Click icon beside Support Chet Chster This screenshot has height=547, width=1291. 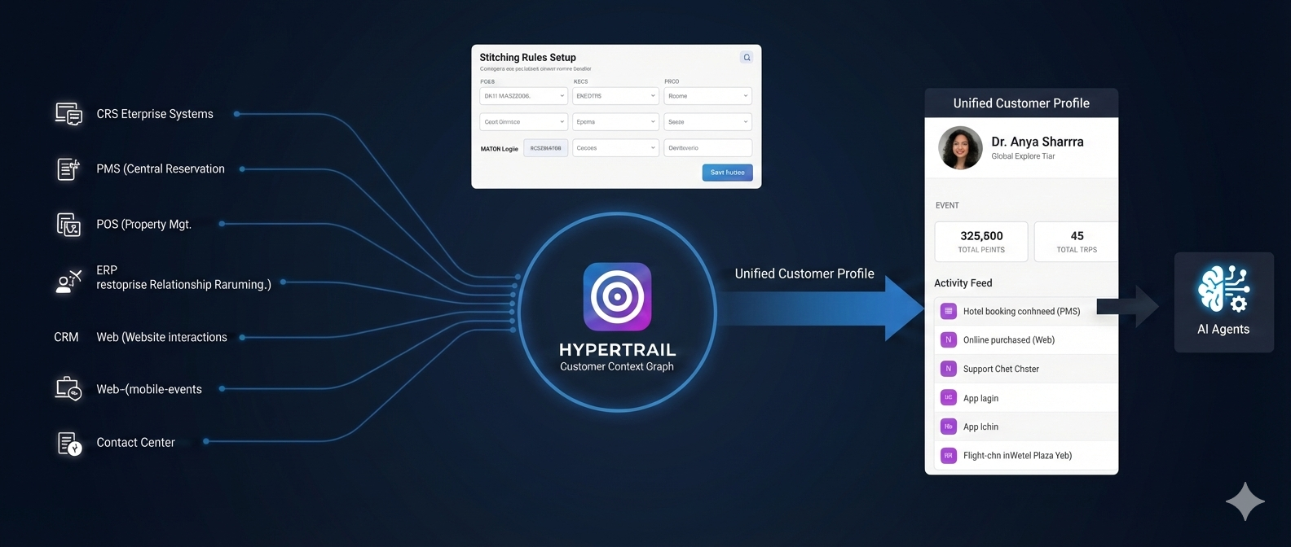pyautogui.click(x=948, y=369)
